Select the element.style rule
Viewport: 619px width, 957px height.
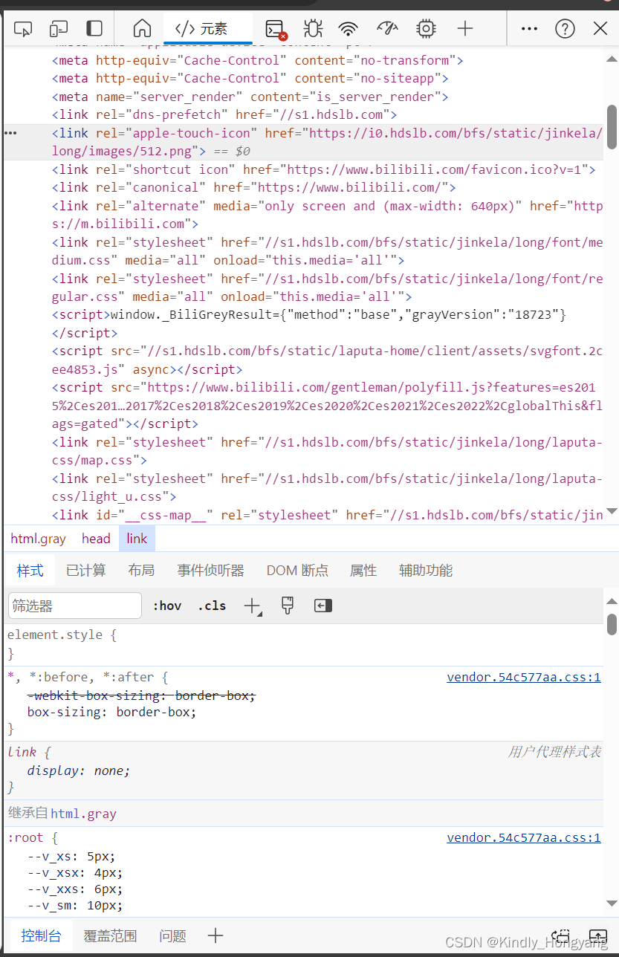point(62,635)
